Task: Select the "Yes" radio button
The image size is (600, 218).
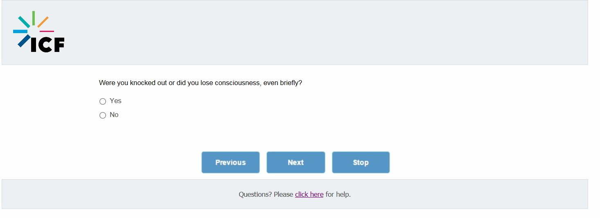Action: (103, 101)
